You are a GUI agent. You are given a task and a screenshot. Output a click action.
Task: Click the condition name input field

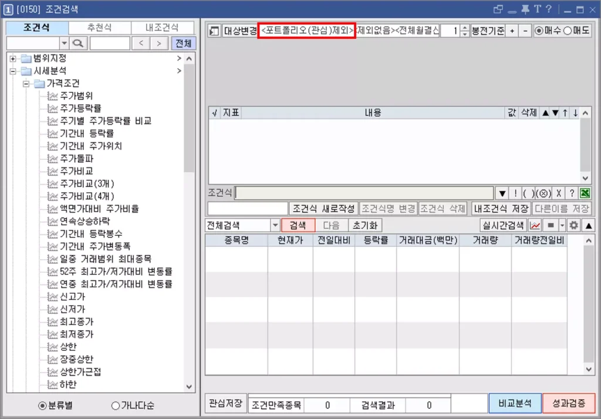(248, 209)
